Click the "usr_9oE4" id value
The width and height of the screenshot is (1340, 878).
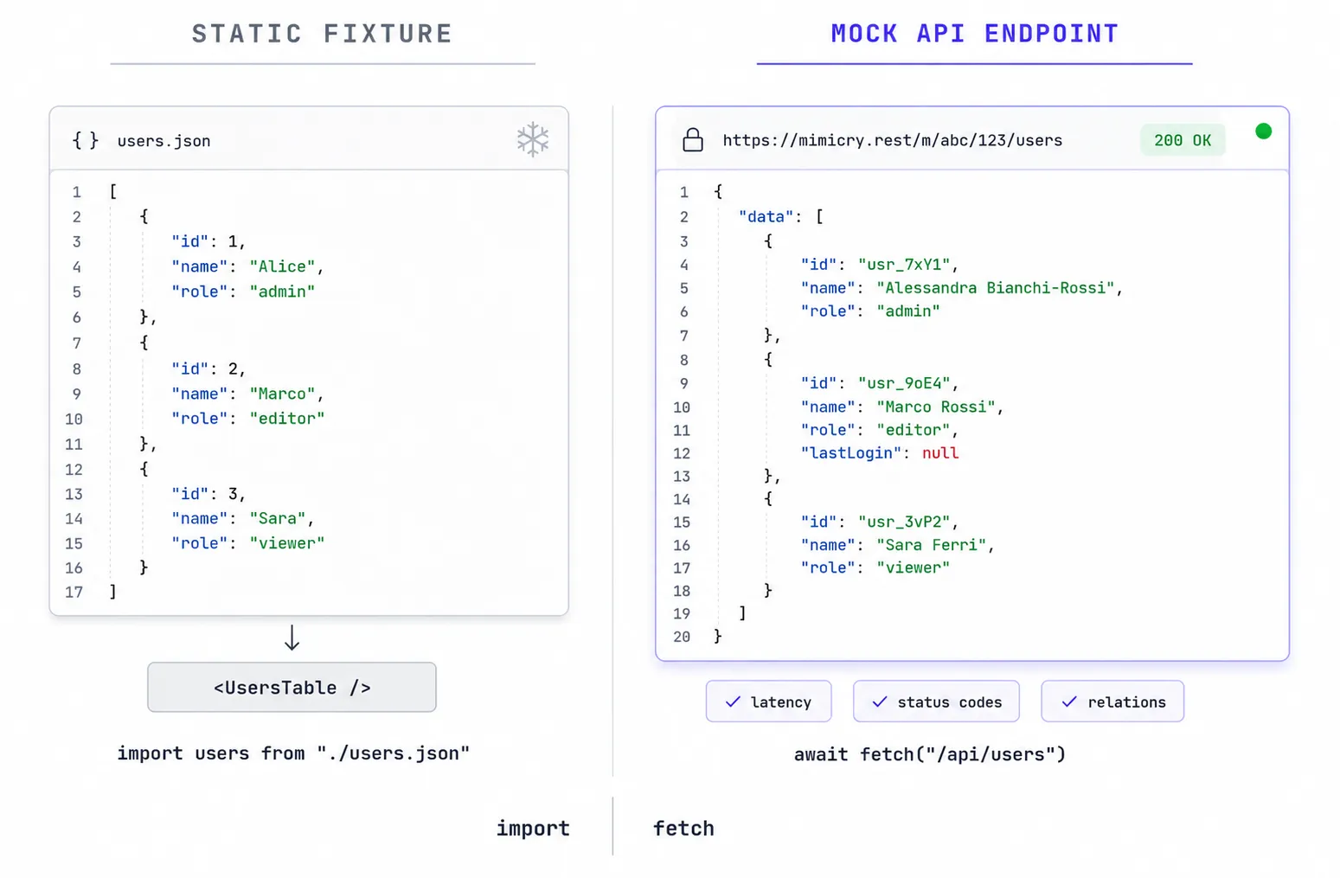click(904, 383)
